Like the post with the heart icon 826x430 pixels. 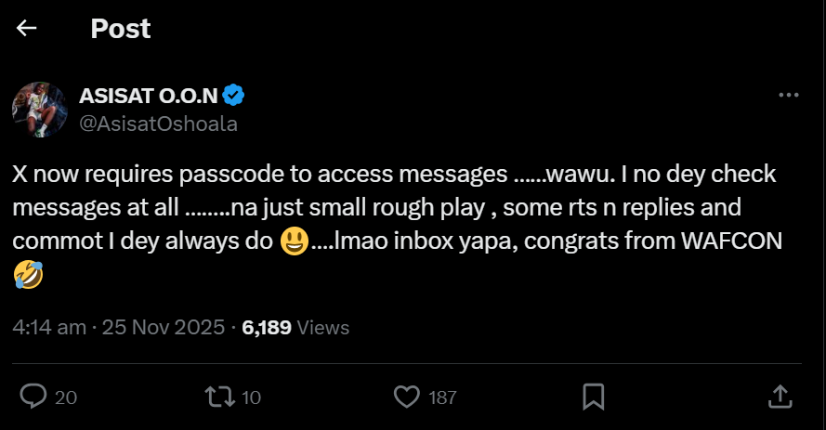point(407,397)
